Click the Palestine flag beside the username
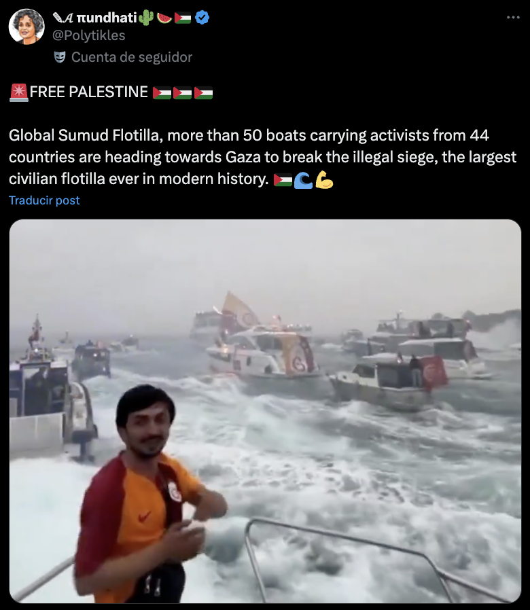This screenshot has width=530, height=610. tap(183, 18)
